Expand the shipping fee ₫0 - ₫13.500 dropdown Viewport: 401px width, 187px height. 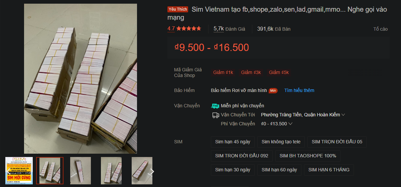[x=277, y=124]
